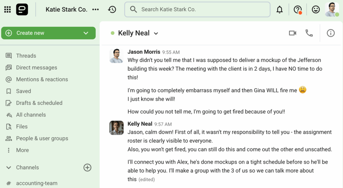Show conversation details via info icon
This screenshot has height=188, width=343.
coord(330,33)
